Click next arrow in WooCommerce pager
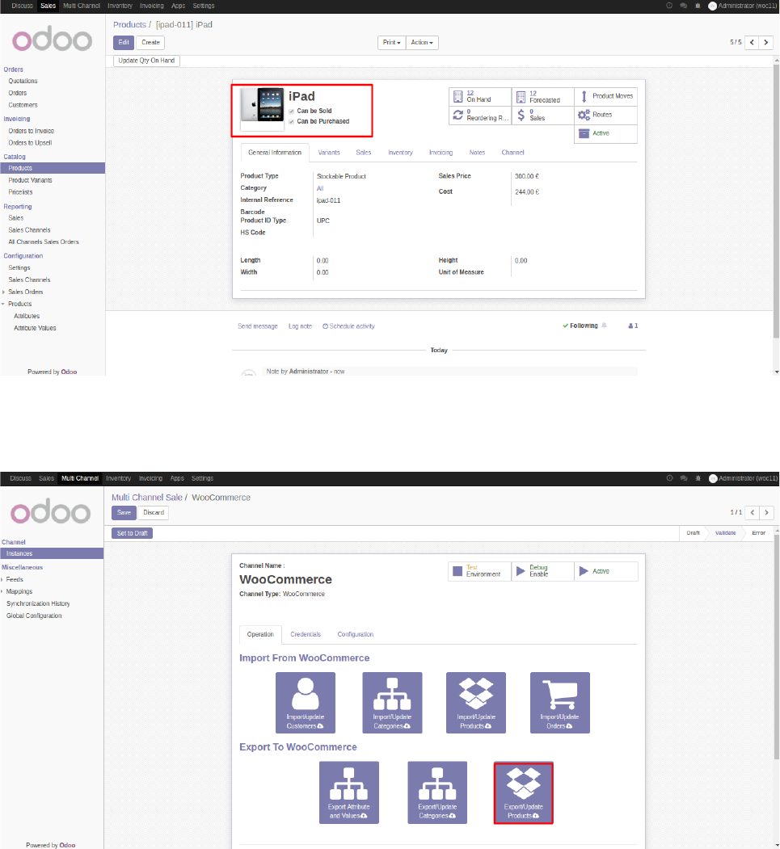The width and height of the screenshot is (780, 849). point(766,512)
